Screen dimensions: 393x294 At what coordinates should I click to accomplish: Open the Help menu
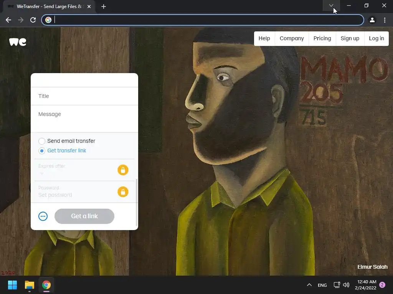click(264, 39)
